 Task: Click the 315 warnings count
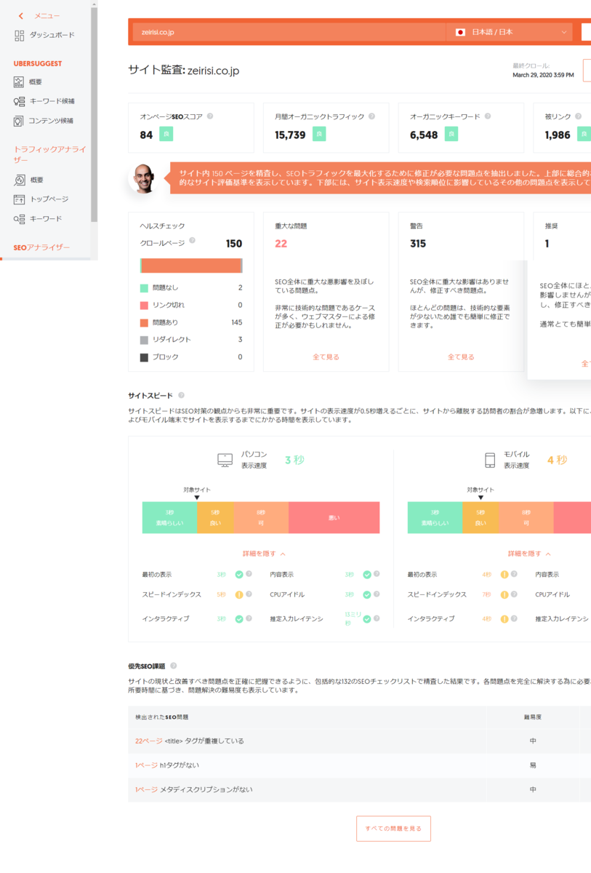pos(418,244)
